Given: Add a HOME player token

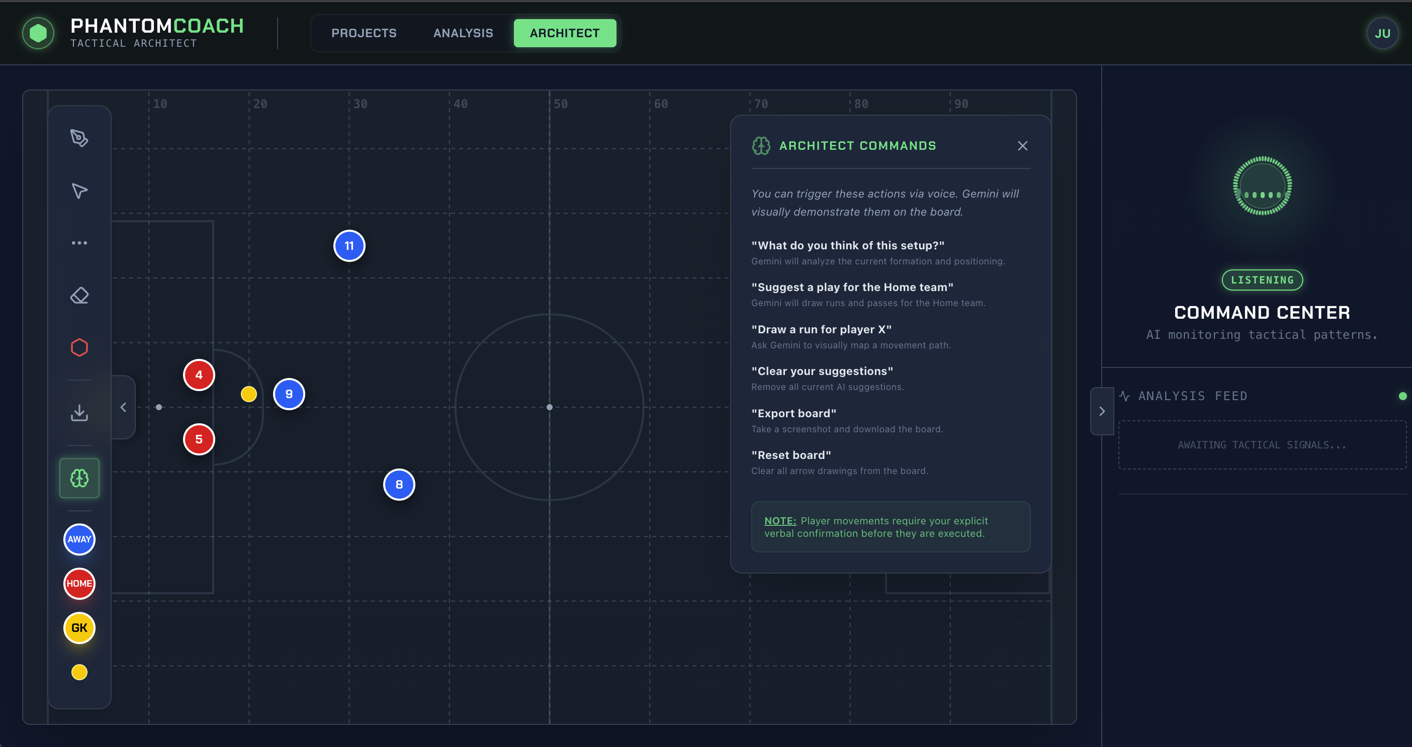Looking at the screenshot, I should click(79, 584).
